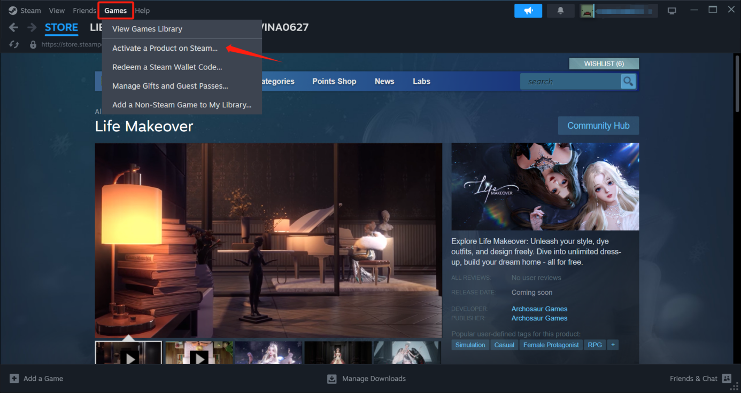Select the Female Protagonist tag
This screenshot has height=393, width=741.
click(551, 345)
